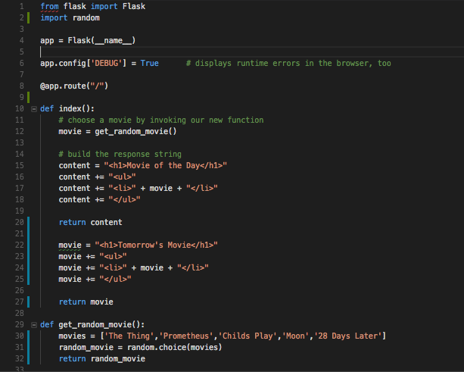The image size is (464, 372).
Task: Click underlined 'movie' variable on line 22
Action: [x=70, y=245]
